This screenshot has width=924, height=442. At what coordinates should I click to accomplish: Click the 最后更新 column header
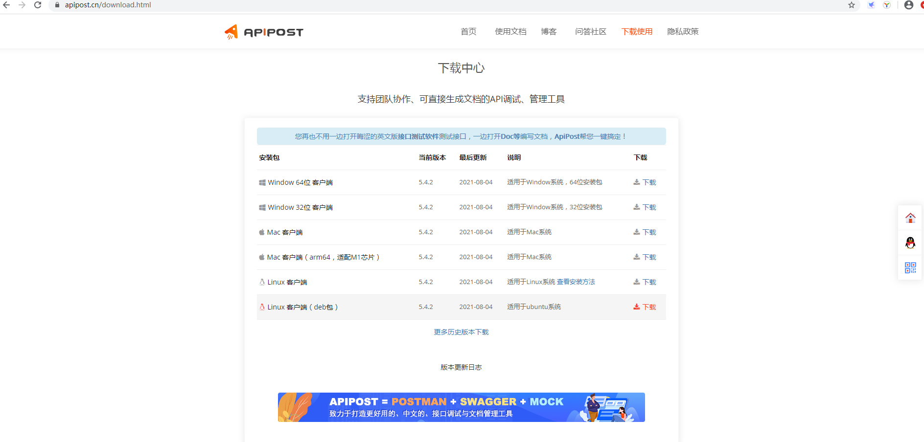[x=473, y=157]
